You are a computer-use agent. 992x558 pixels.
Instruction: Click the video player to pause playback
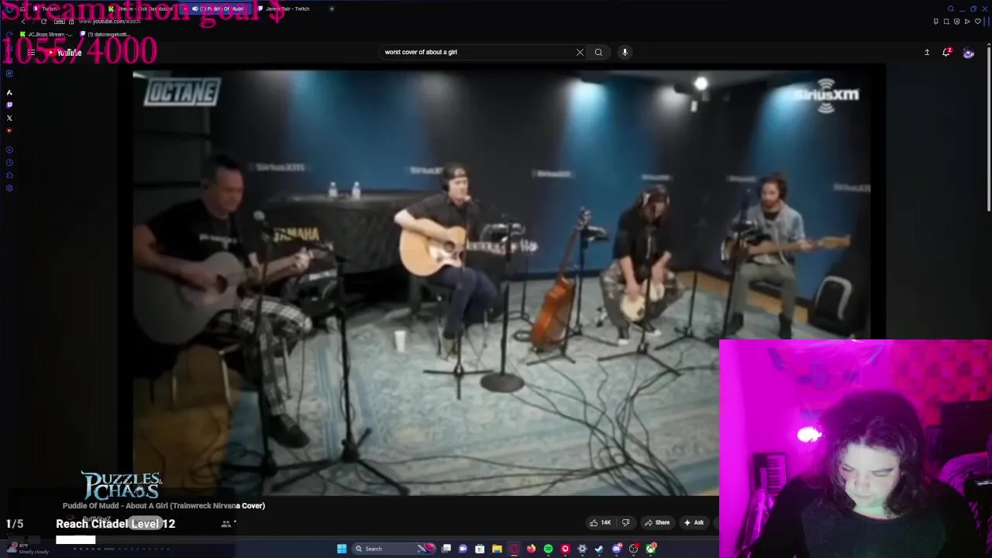coord(502,283)
